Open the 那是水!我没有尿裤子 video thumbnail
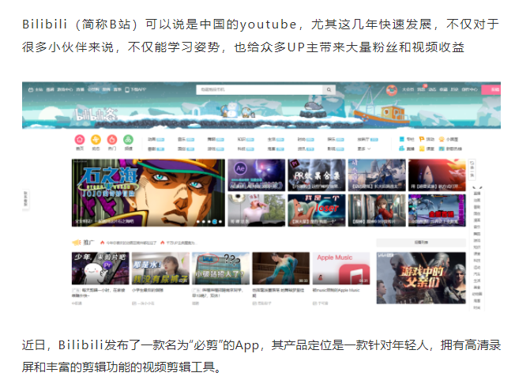 [x=160, y=268]
